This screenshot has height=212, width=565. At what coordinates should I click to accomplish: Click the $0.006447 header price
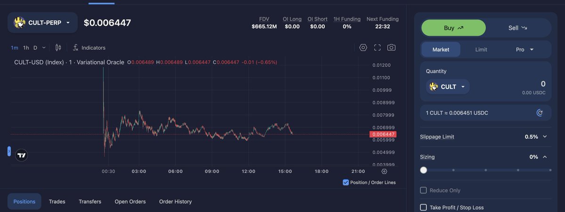[x=107, y=23]
